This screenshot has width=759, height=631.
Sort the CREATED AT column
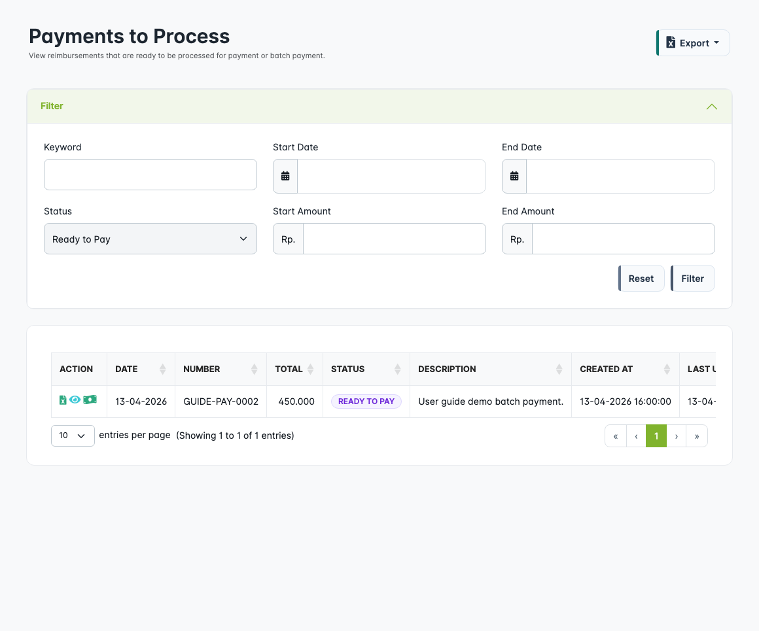[x=667, y=369]
